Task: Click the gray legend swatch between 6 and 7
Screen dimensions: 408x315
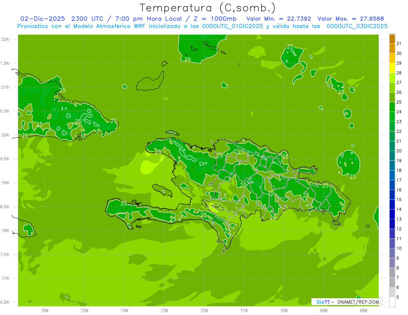Action: tap(392, 283)
